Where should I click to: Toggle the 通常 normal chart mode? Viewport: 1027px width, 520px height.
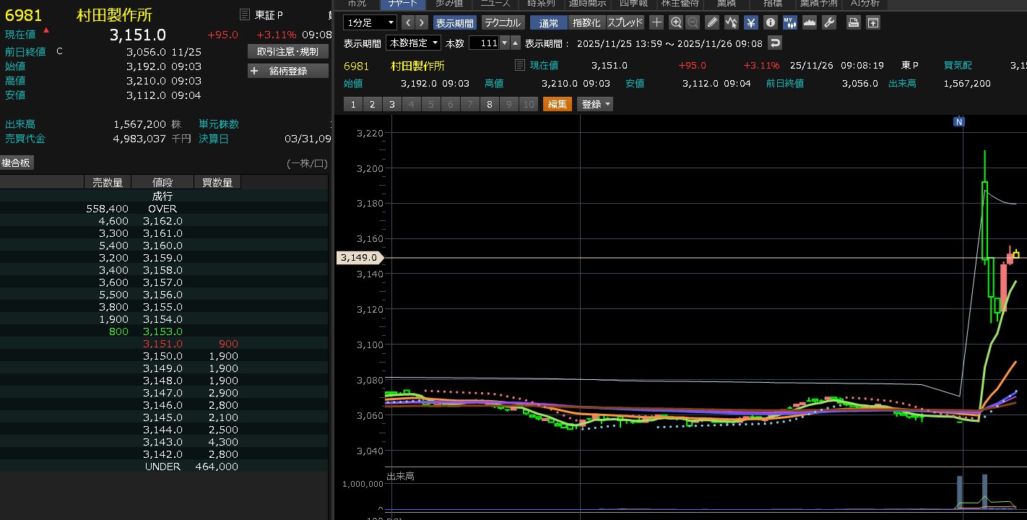tap(548, 22)
